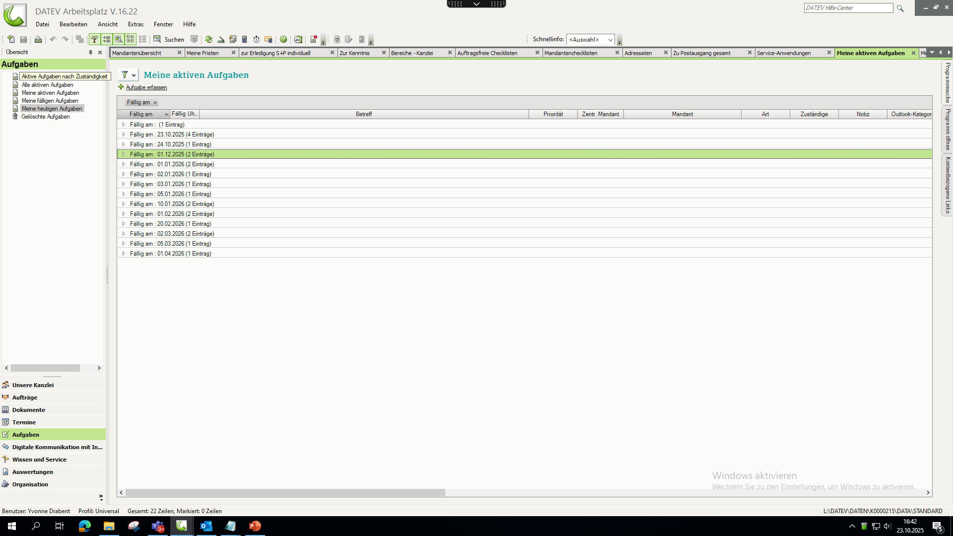Click the green refresh toolbar icon

click(x=209, y=39)
